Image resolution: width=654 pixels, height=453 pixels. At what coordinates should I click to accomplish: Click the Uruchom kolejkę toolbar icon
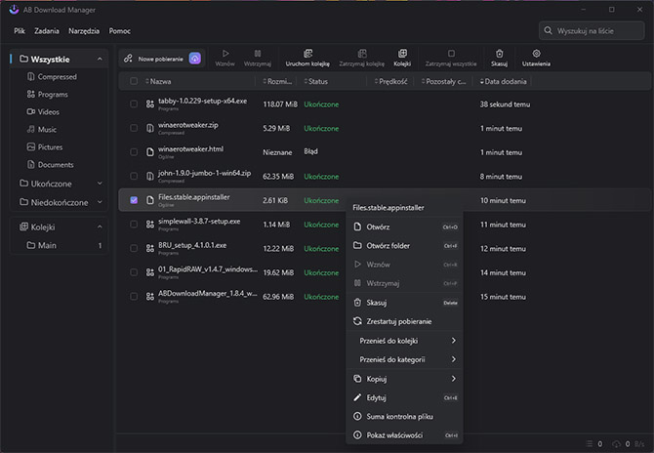[x=307, y=54]
